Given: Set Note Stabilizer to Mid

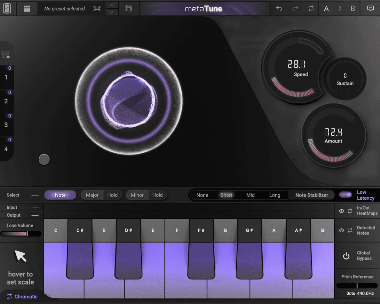Looking at the screenshot, I should (x=250, y=195).
